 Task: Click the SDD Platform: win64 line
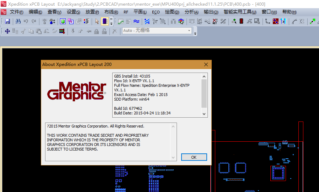coord(132,99)
